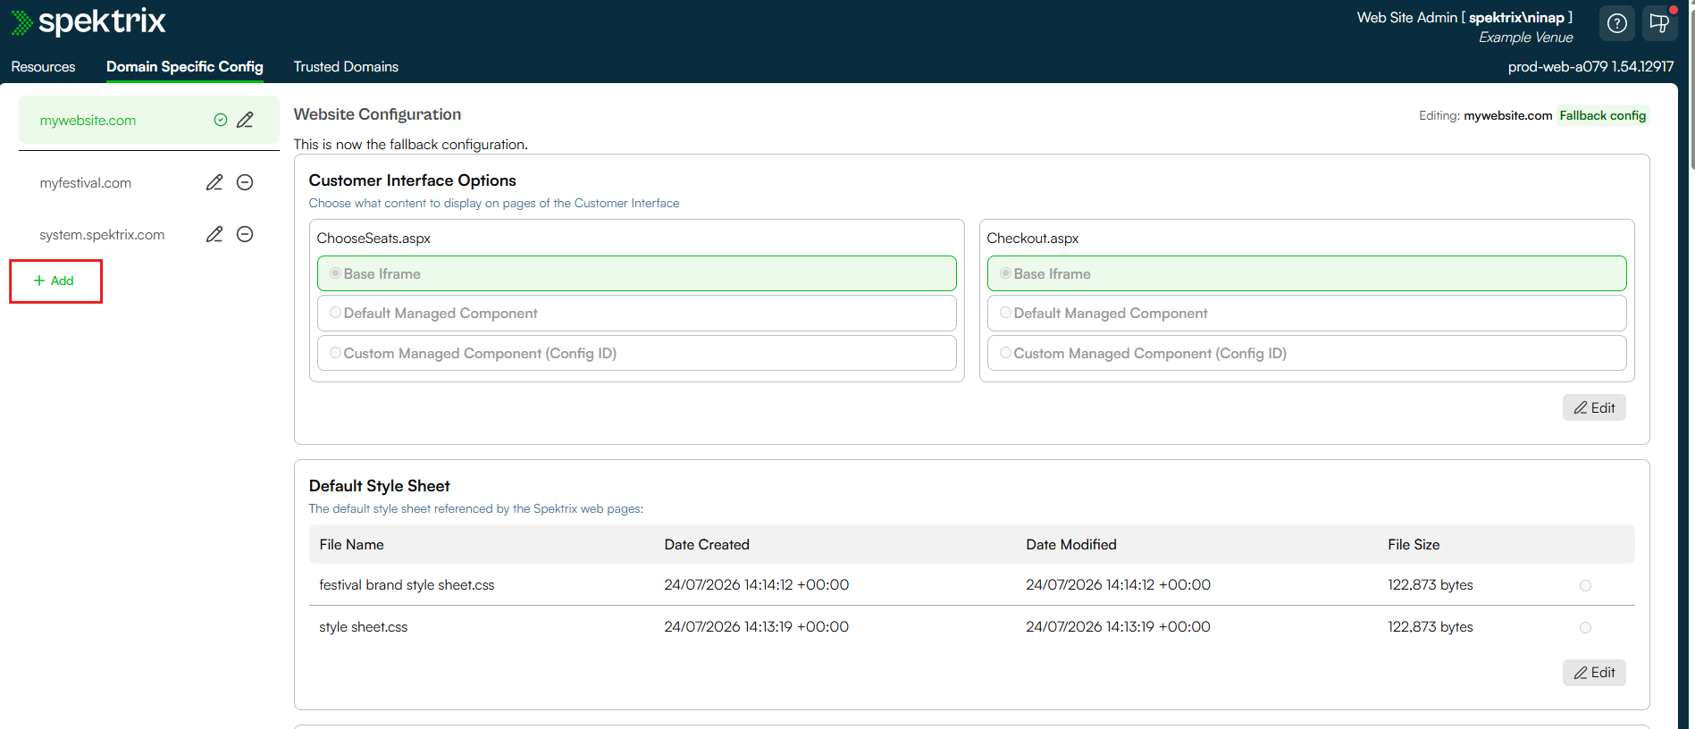Click the style sheet.css file name

tap(363, 626)
